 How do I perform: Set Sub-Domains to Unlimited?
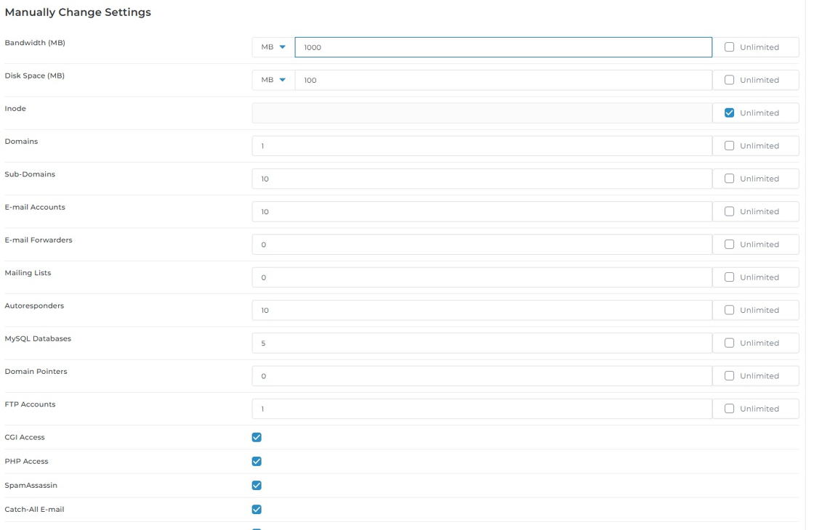click(x=729, y=179)
